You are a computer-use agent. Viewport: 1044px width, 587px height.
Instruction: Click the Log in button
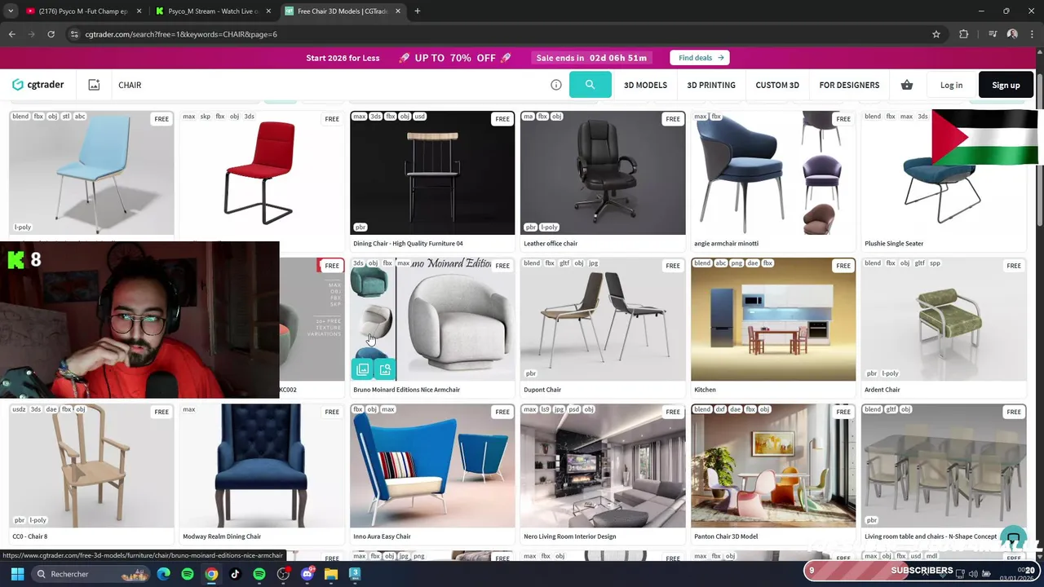pos(951,85)
